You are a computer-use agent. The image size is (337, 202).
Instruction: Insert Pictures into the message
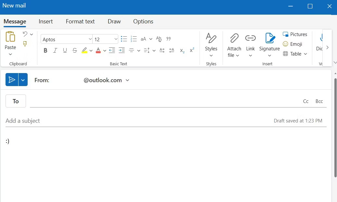click(x=295, y=34)
